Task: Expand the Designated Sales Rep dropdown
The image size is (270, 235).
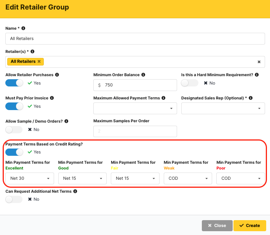Action: [223, 109]
